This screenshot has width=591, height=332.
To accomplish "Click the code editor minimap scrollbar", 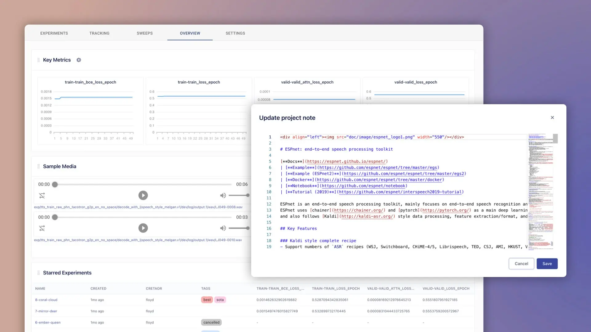I will tap(555, 139).
